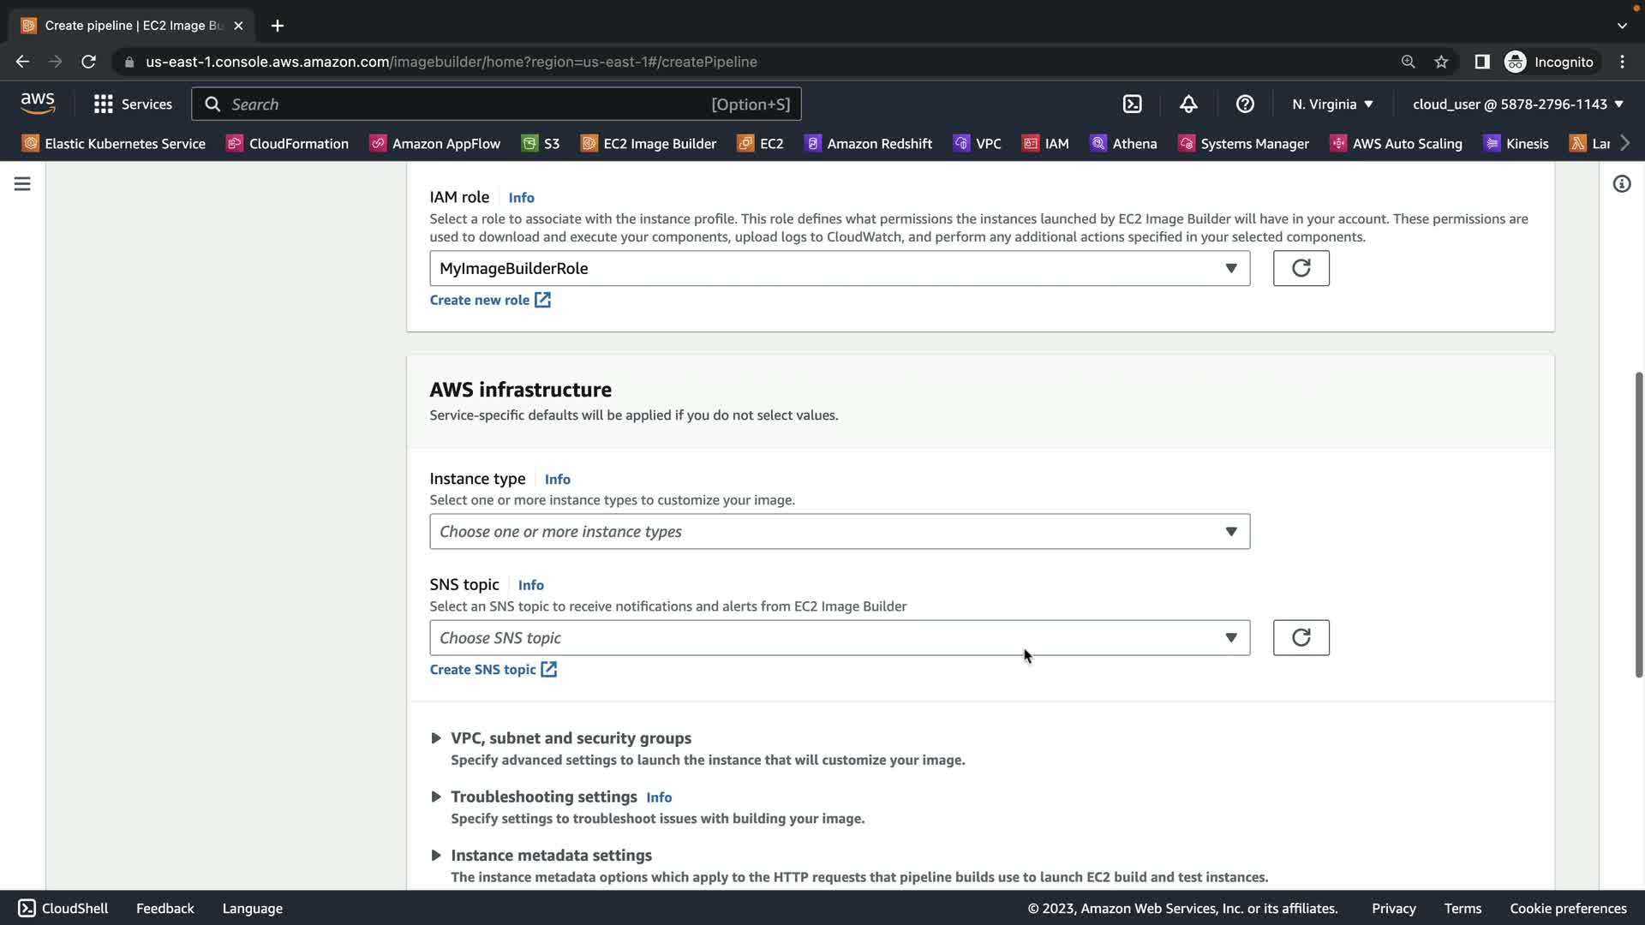
Task: Refresh the SNS topic list
Action: coord(1301,637)
